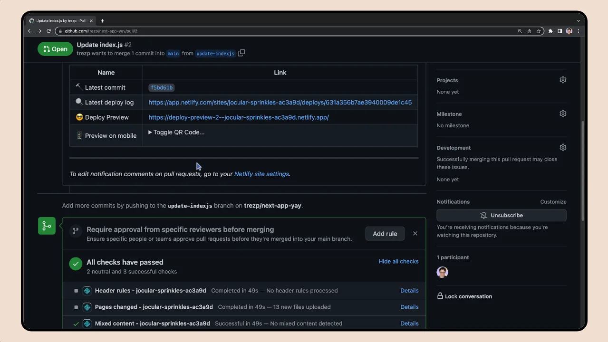The image size is (608, 342).
Task: Click the branch icon in approval suggestion
Action: (x=75, y=231)
